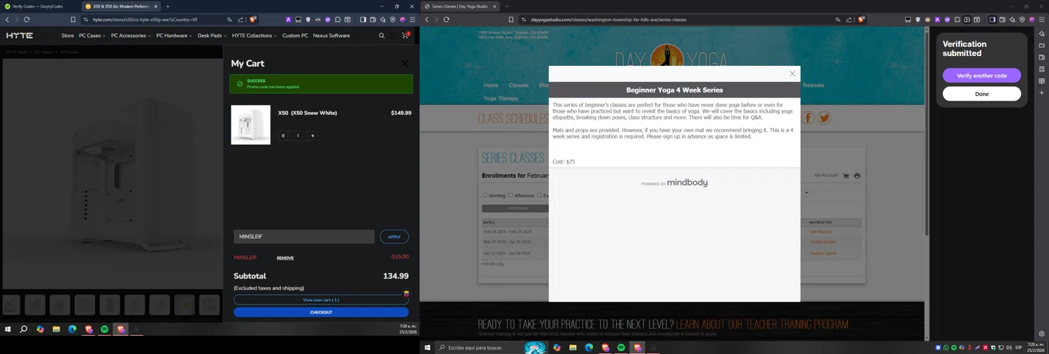Open the side panel settings gear

click(x=1042, y=334)
